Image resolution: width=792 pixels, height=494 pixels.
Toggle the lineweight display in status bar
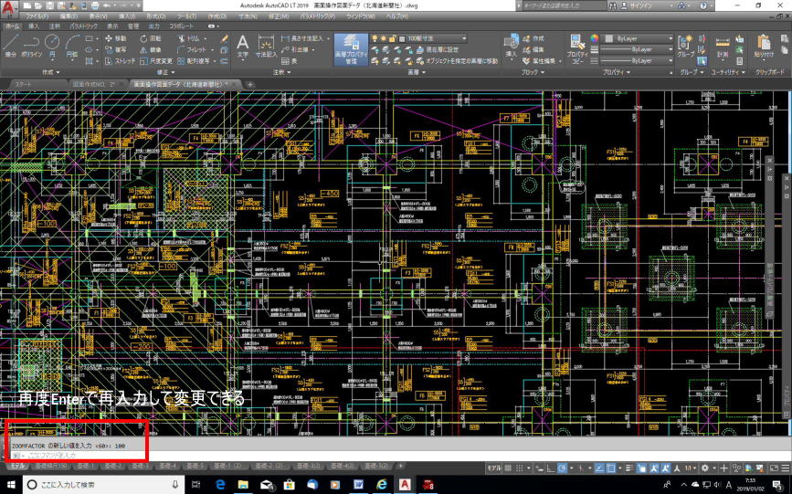click(629, 468)
